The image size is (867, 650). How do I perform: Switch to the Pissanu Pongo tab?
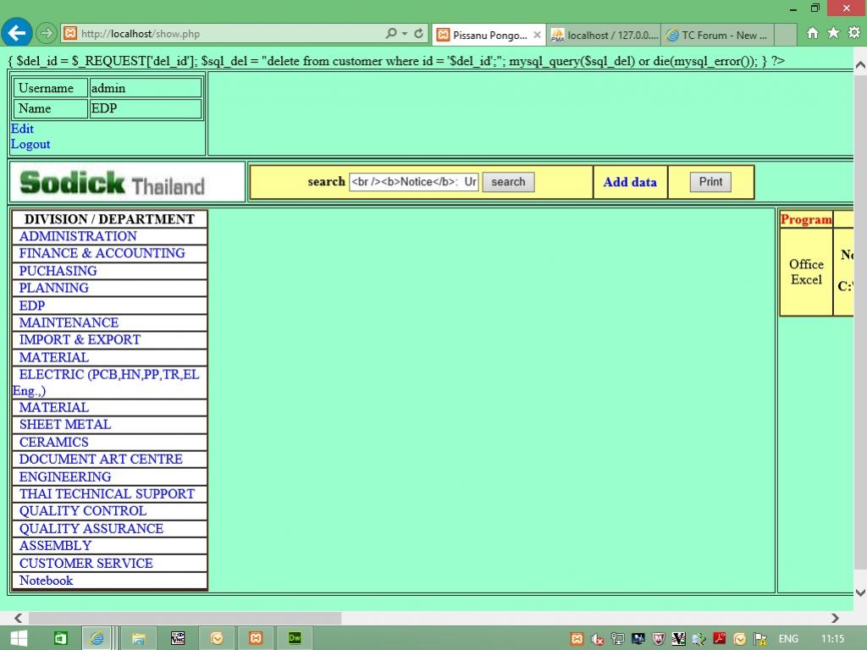pos(489,35)
